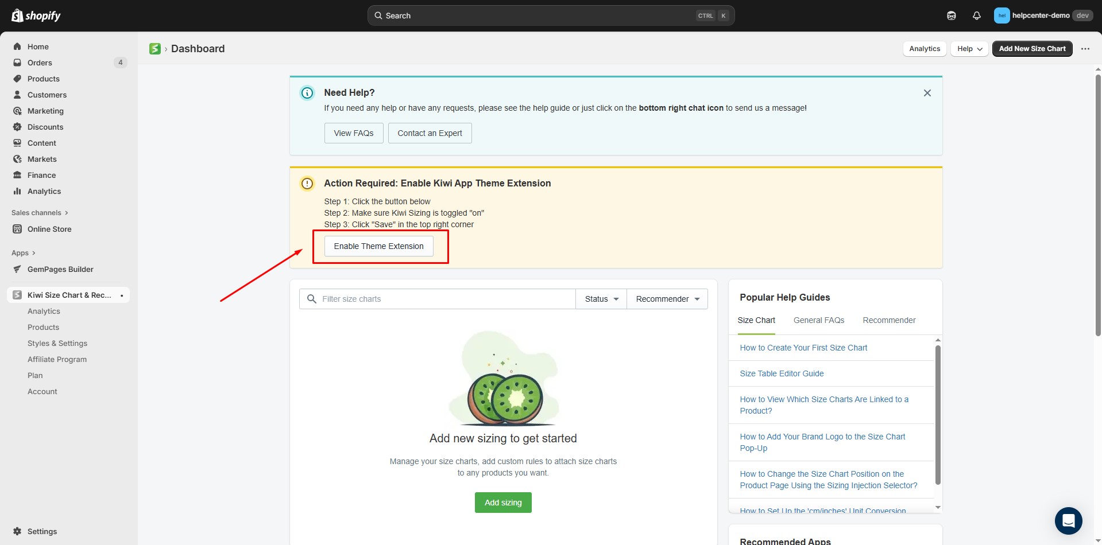Screen dimensions: 1102x545
Task: Open the notification bell
Action: (977, 15)
